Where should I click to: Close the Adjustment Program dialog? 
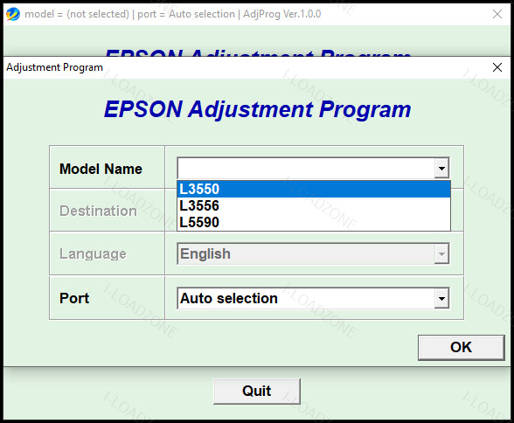(497, 67)
